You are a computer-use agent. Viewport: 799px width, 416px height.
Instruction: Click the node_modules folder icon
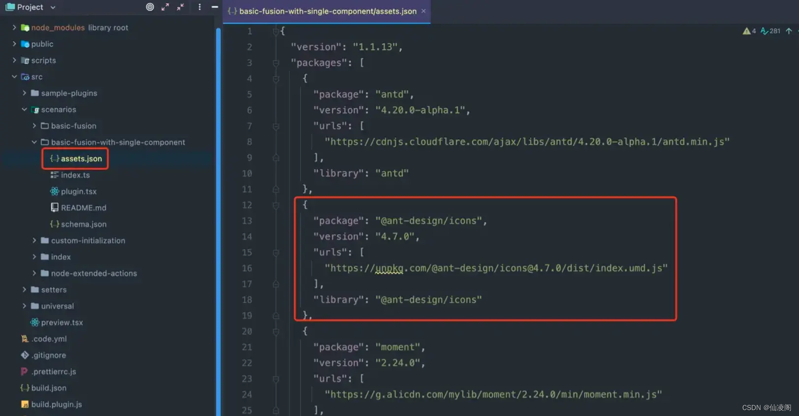pyautogui.click(x=25, y=28)
